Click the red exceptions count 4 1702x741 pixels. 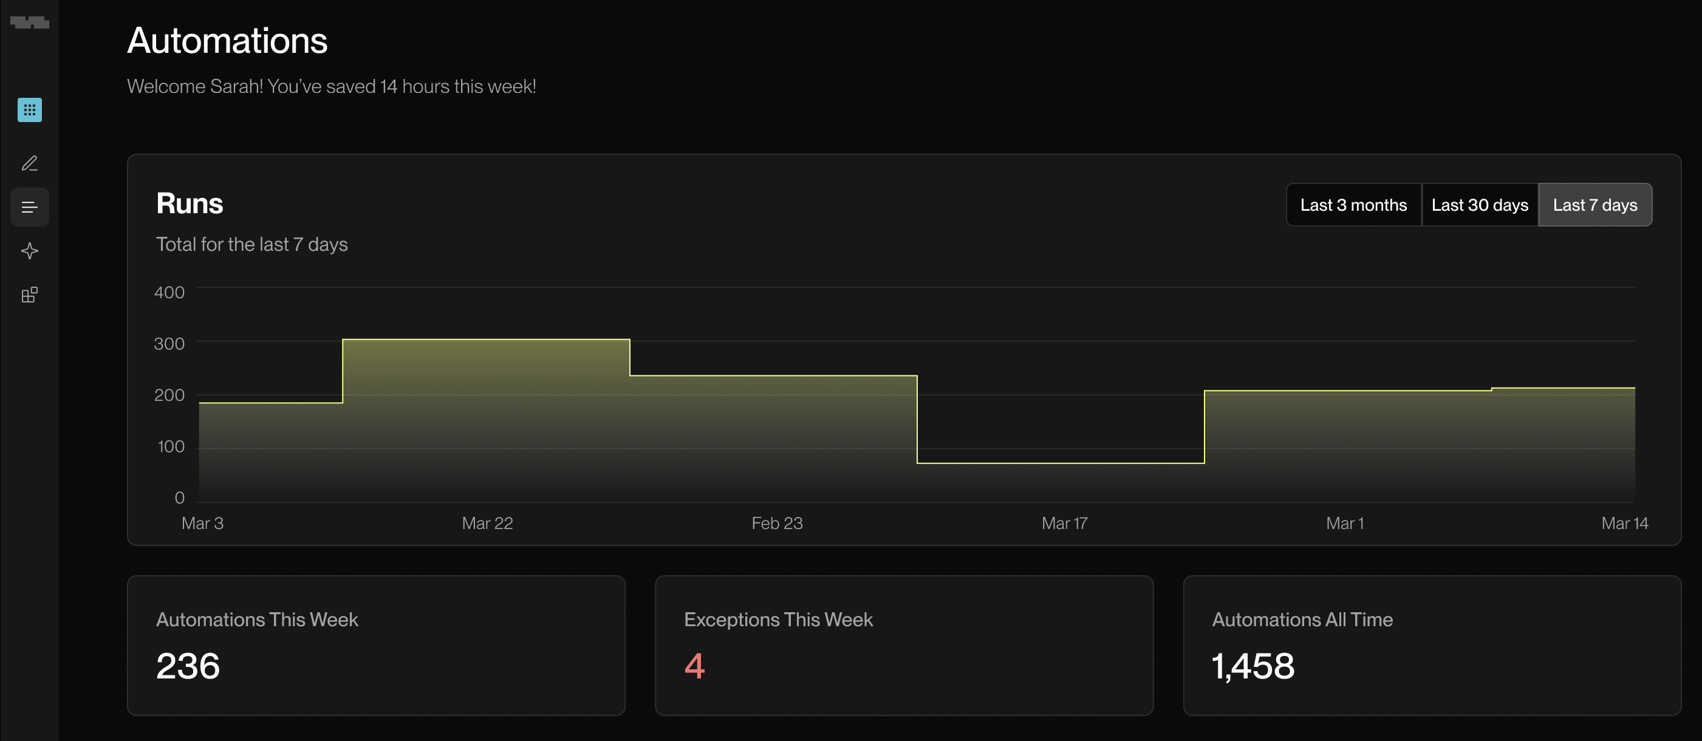(694, 666)
